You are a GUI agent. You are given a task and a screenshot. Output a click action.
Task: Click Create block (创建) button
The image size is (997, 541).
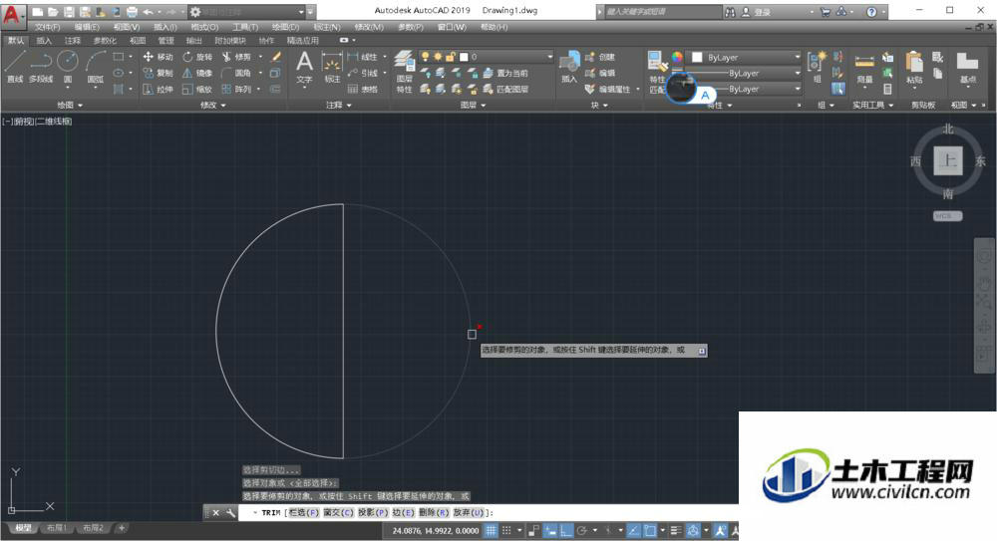click(600, 57)
